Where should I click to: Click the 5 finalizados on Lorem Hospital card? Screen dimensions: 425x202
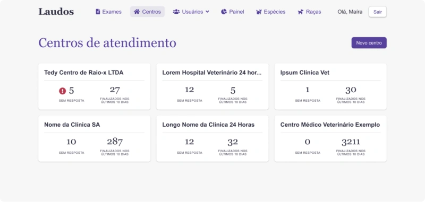(233, 91)
